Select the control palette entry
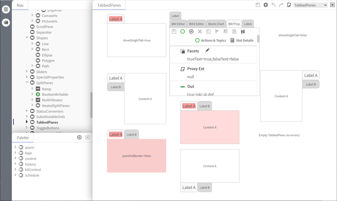Viewport: 337px width, 201px height. [x=31, y=159]
